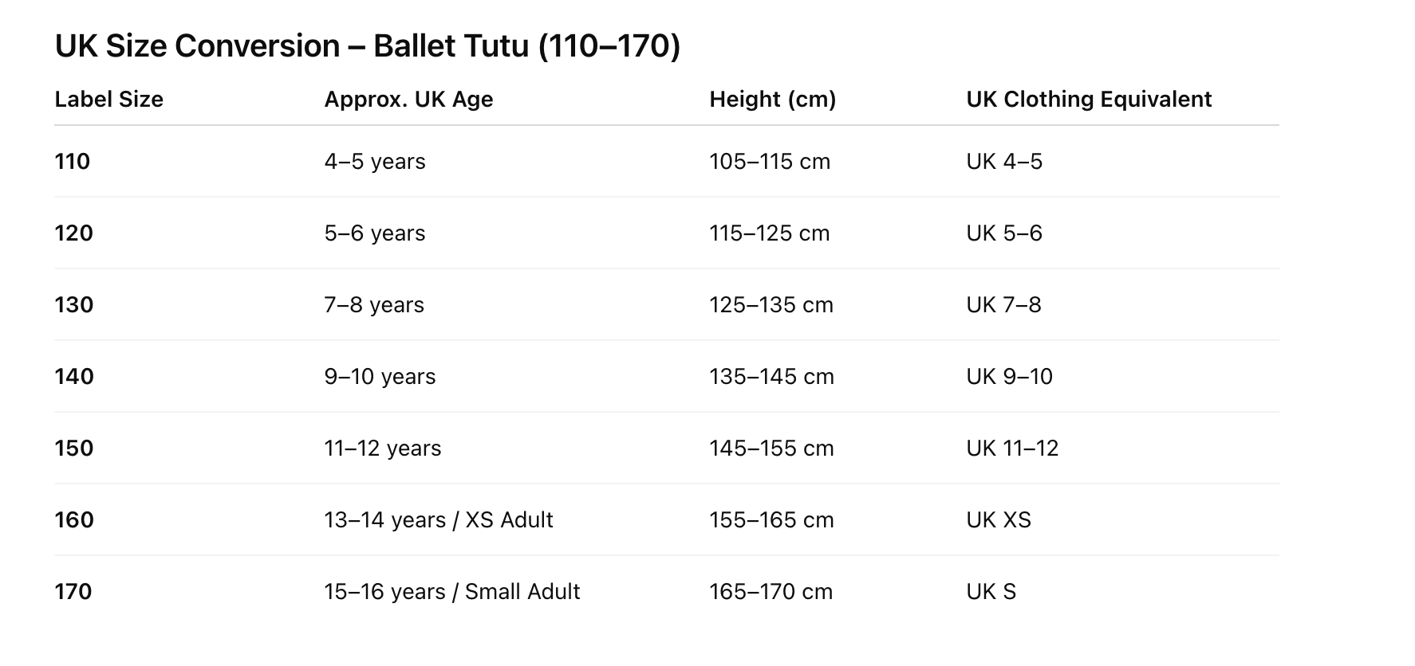Click the 15–16 years / Small Adult cell

(x=451, y=592)
